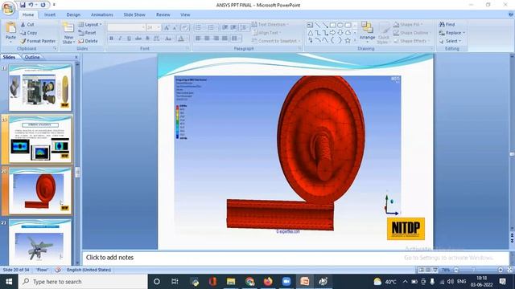Open PowerPoint Help
Screen dimensions: 515x289
tap(511, 14)
